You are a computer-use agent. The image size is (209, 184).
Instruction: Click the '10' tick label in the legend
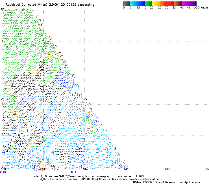point(138,8)
